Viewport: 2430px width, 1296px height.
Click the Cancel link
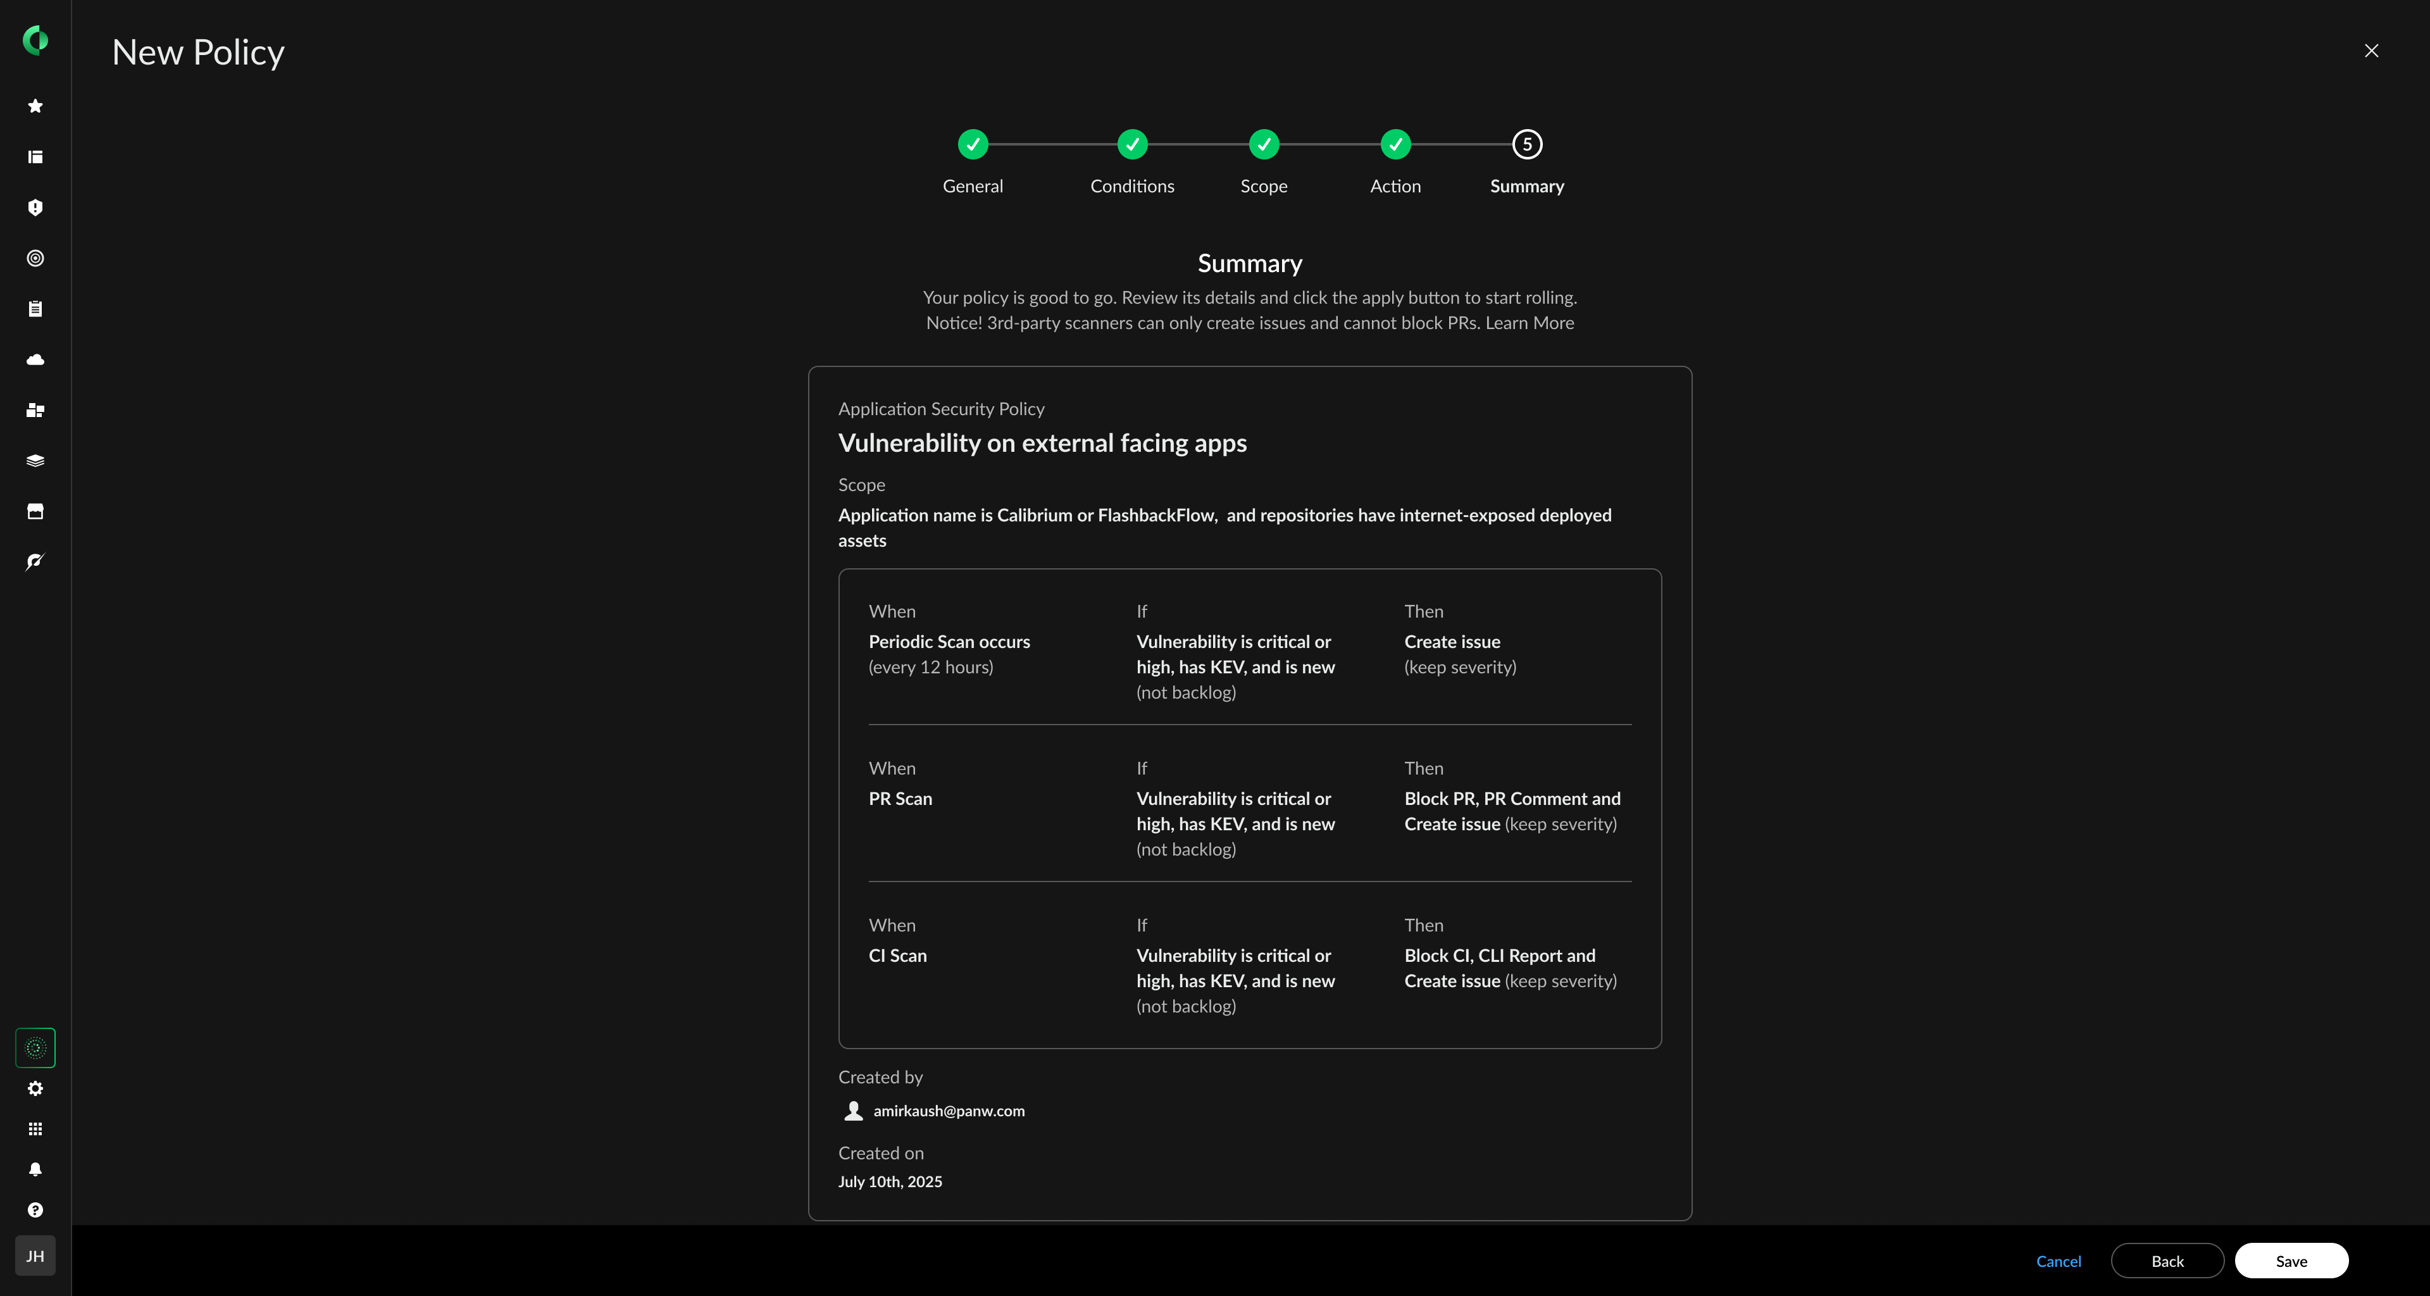coord(2059,1261)
